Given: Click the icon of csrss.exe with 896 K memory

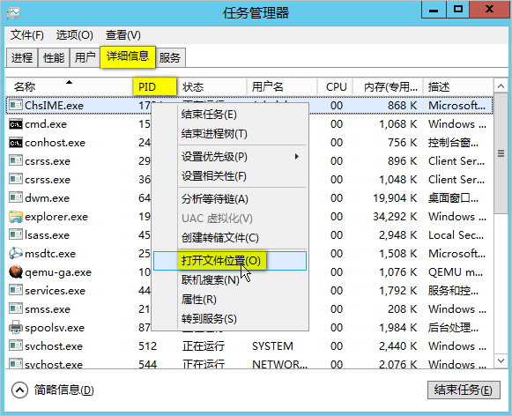Looking at the screenshot, I should pyautogui.click(x=16, y=161).
